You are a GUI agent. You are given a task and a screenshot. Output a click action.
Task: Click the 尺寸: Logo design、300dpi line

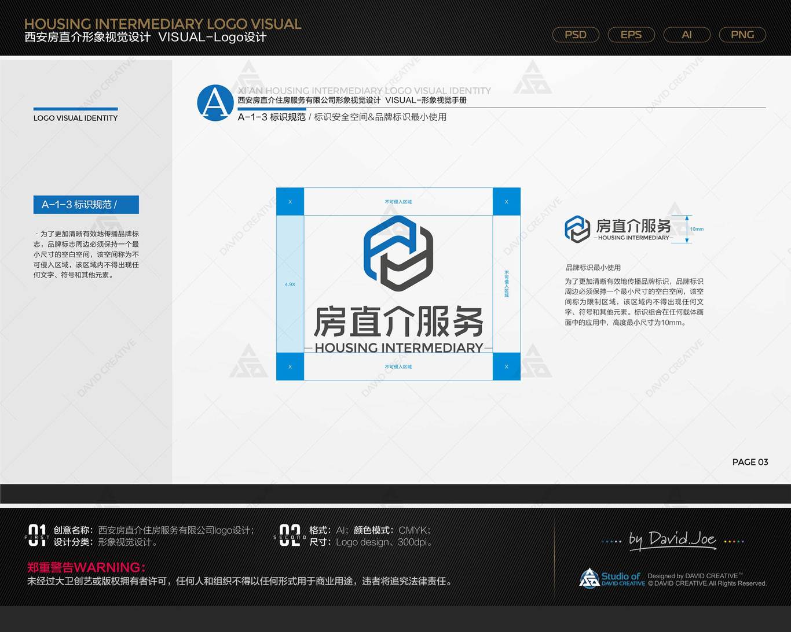(371, 542)
